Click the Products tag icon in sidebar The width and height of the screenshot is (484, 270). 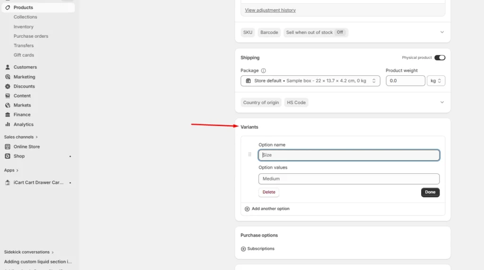pyautogui.click(x=8, y=8)
